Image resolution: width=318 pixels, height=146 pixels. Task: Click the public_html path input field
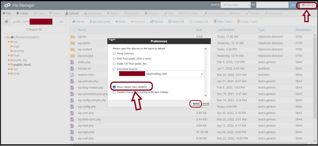(x=34, y=22)
